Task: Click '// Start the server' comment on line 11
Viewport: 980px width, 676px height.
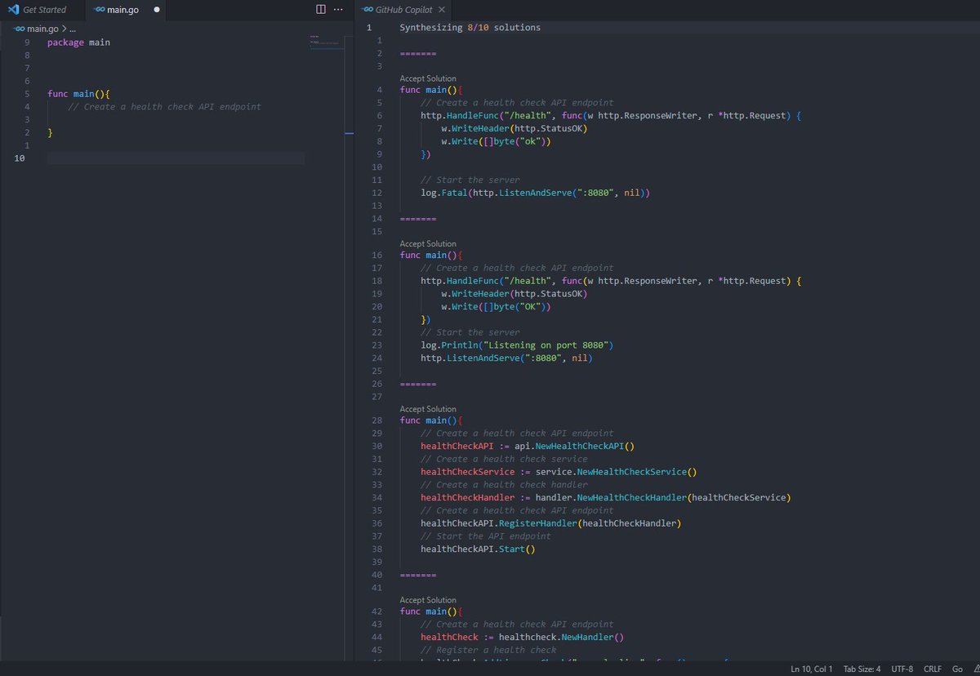Action: tap(470, 180)
